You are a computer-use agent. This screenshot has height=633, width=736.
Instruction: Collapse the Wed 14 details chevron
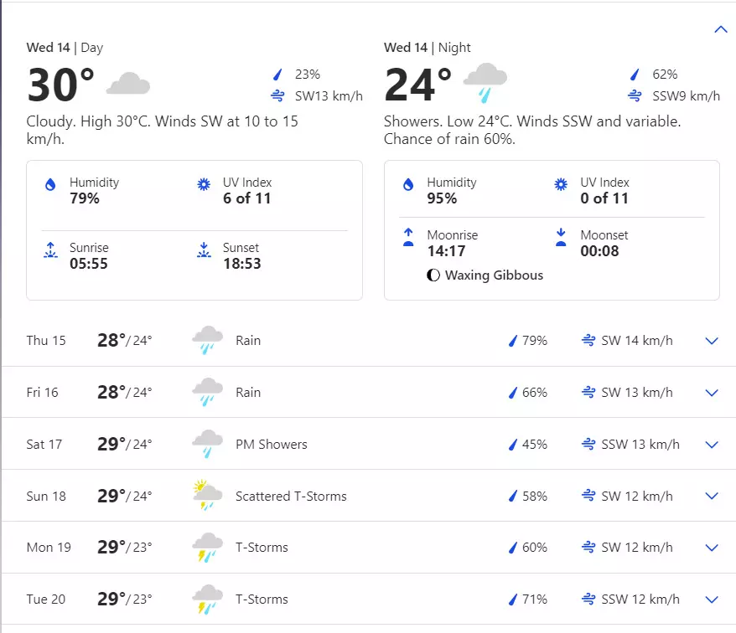[x=720, y=29]
